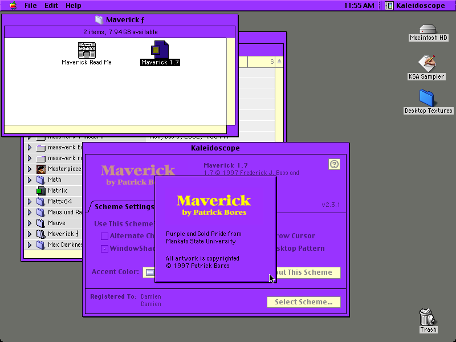Select the masswerk ra folder icon in list
Image resolution: width=456 pixels, height=342 pixels.
(41, 158)
